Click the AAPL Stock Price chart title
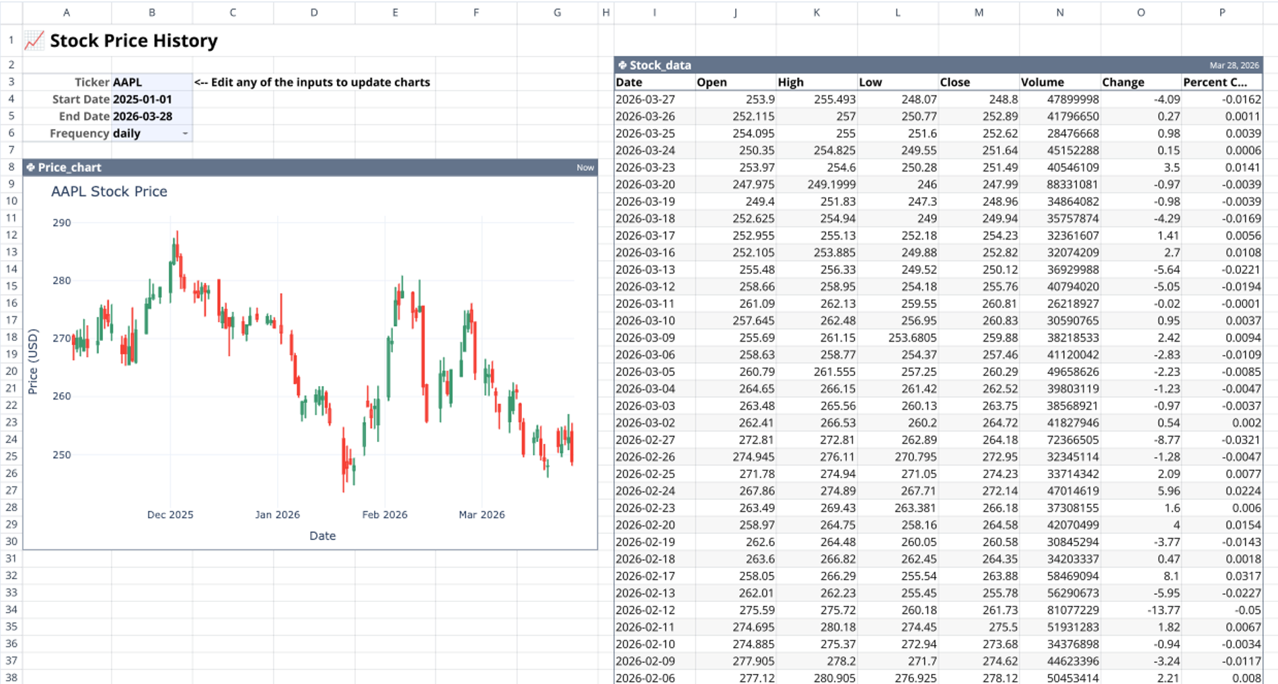The height and width of the screenshot is (684, 1278). [109, 191]
